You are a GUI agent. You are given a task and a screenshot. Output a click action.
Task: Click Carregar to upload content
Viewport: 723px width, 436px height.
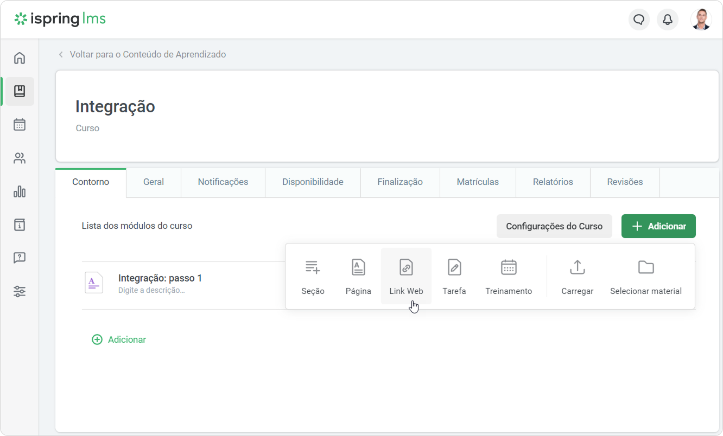(x=577, y=276)
